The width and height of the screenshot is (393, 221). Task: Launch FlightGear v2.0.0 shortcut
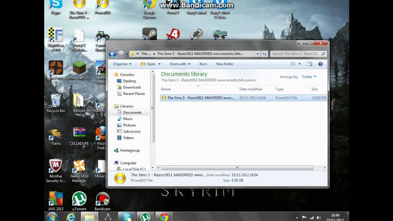[56, 40]
